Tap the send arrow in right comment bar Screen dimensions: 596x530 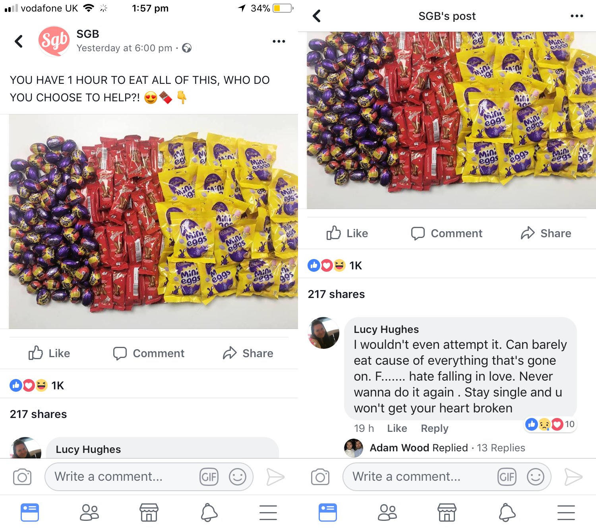tap(573, 477)
